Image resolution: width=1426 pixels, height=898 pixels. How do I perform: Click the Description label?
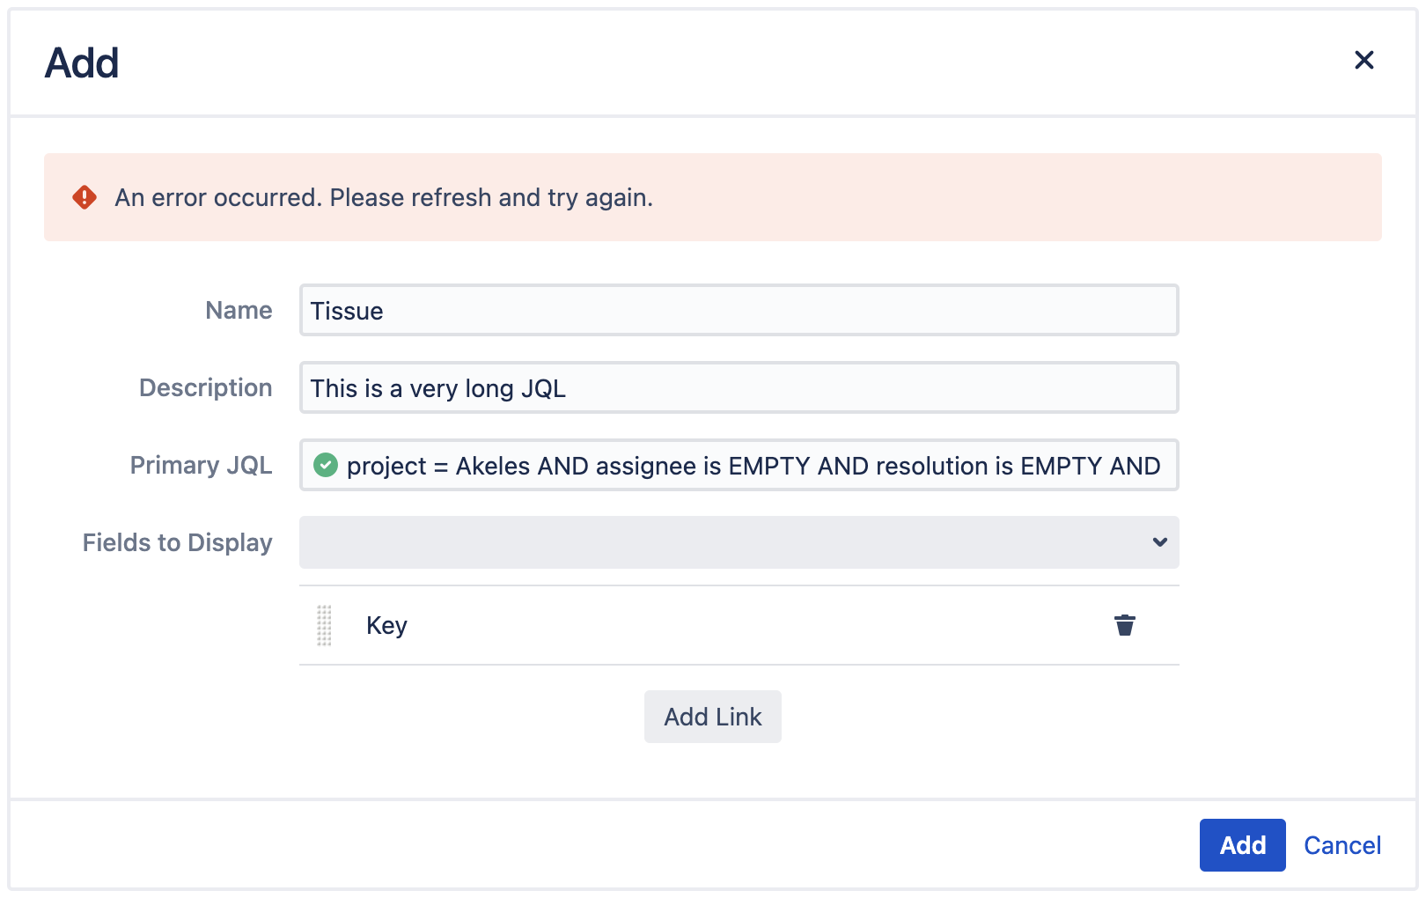(x=204, y=387)
